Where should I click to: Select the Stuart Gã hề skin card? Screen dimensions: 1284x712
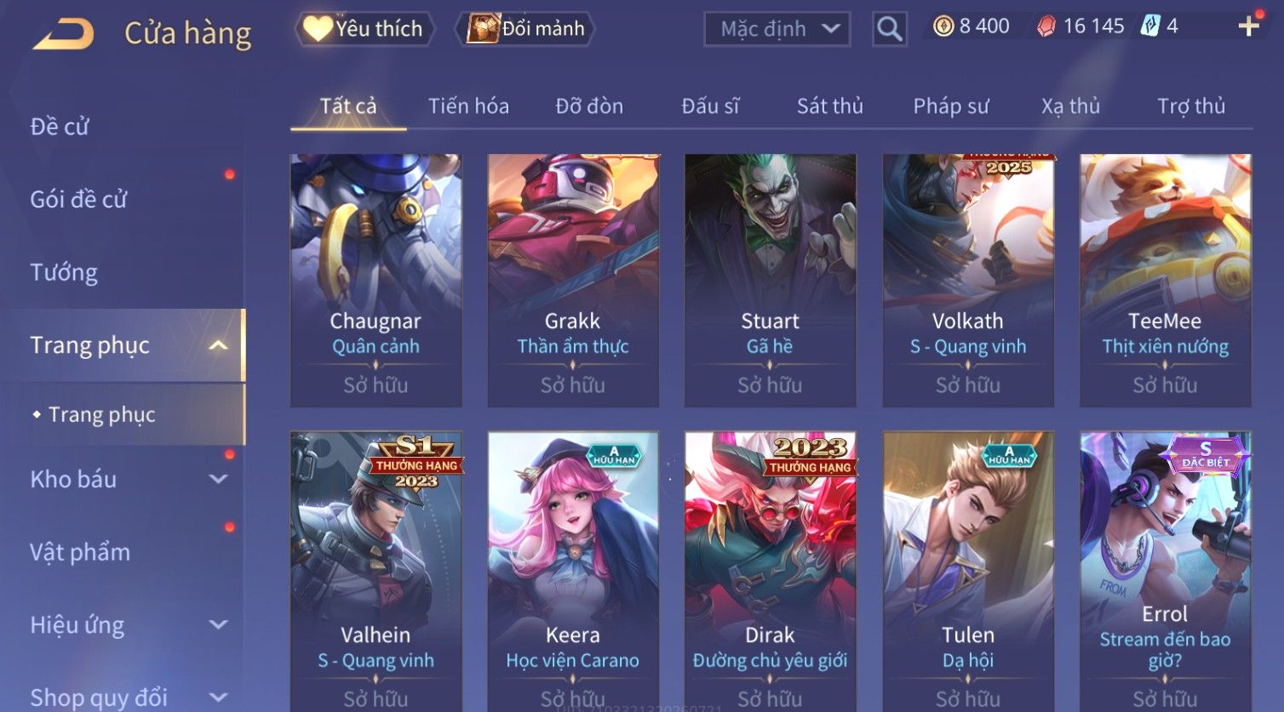click(x=771, y=281)
